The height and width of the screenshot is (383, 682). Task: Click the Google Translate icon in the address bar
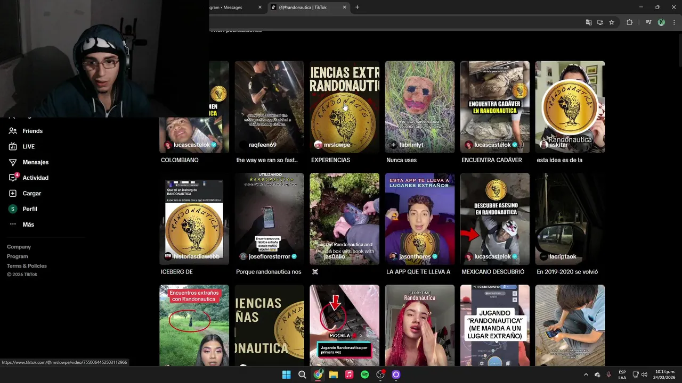(589, 22)
